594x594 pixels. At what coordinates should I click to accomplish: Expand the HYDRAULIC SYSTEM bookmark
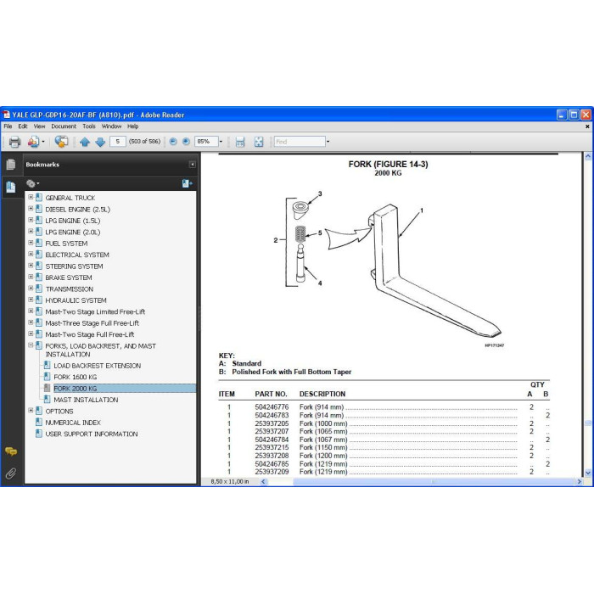31,300
